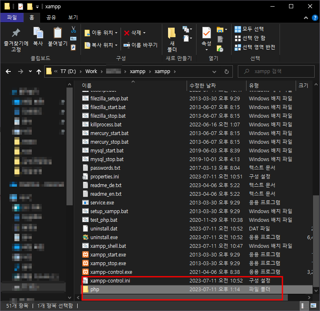320x311 pixels.
Task: Click the Up one level arrow
Action: [x=39, y=71]
